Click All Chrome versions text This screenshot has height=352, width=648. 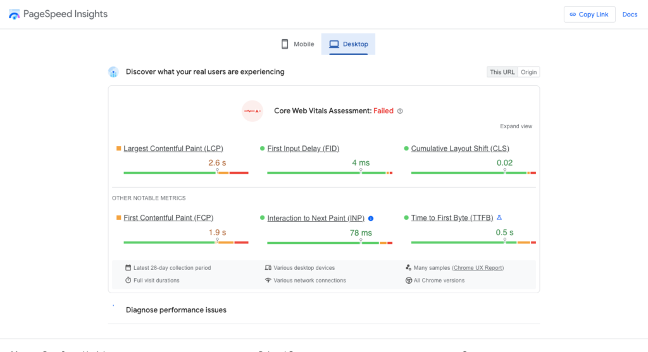(x=439, y=280)
